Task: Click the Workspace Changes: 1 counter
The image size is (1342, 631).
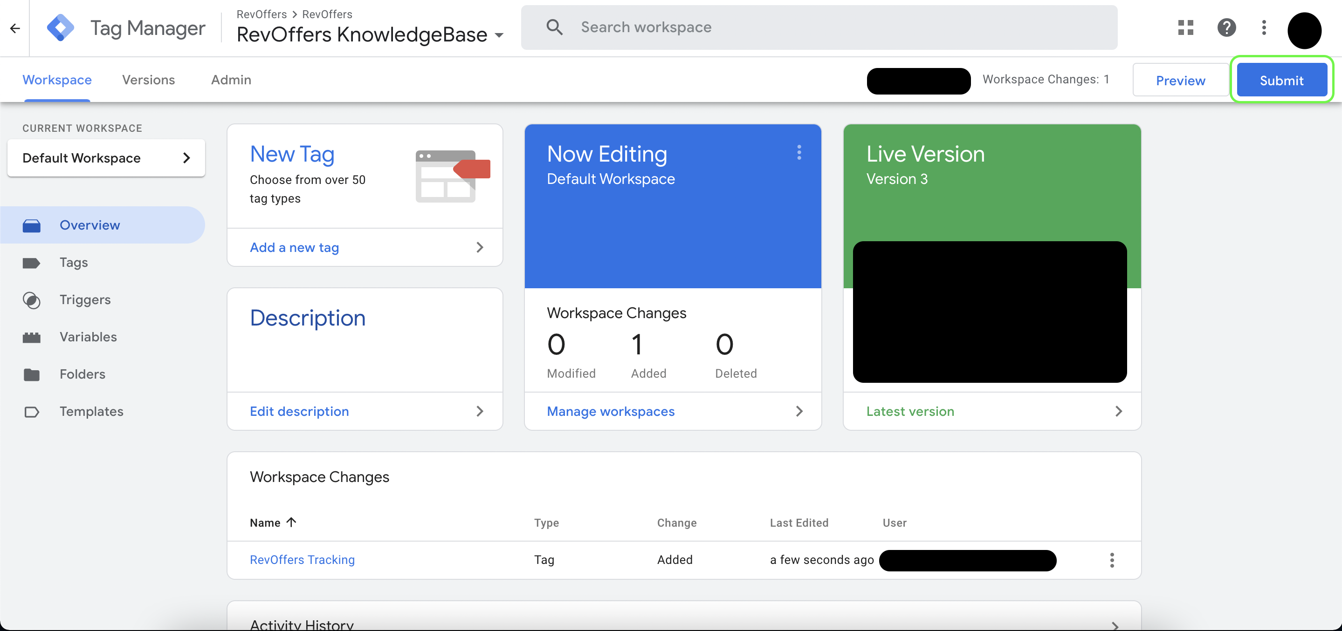Action: (x=1046, y=79)
